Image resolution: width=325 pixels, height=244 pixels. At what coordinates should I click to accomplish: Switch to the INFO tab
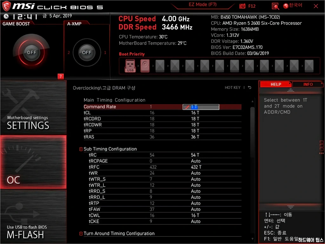(308, 84)
